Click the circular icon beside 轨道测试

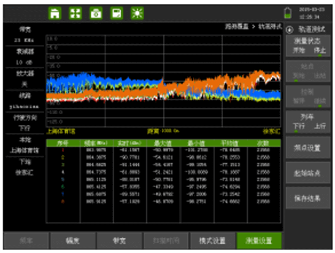tap(289, 30)
